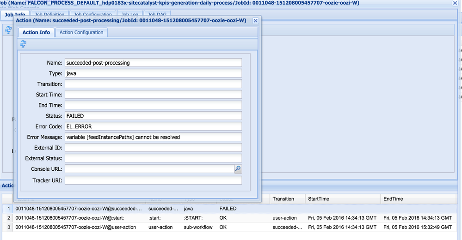462x240 pixels.
Task: Open the Job DAG tab
Action: click(157, 14)
